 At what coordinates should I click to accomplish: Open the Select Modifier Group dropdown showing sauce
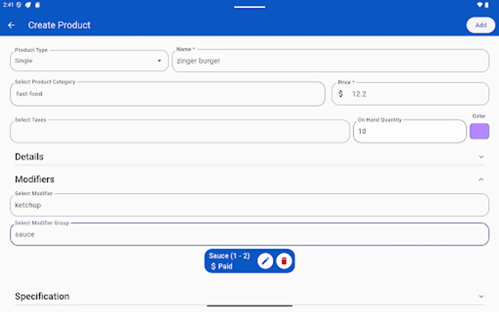click(249, 234)
